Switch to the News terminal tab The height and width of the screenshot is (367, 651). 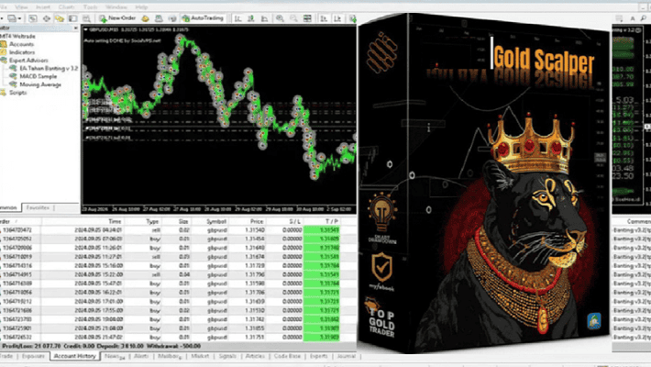click(x=115, y=356)
